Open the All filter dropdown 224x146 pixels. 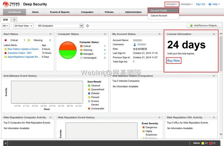pyautogui.click(x=6, y=26)
